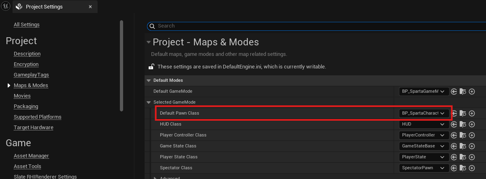The image size is (486, 179).
Task: Open the Description settings page
Action: 27,54
